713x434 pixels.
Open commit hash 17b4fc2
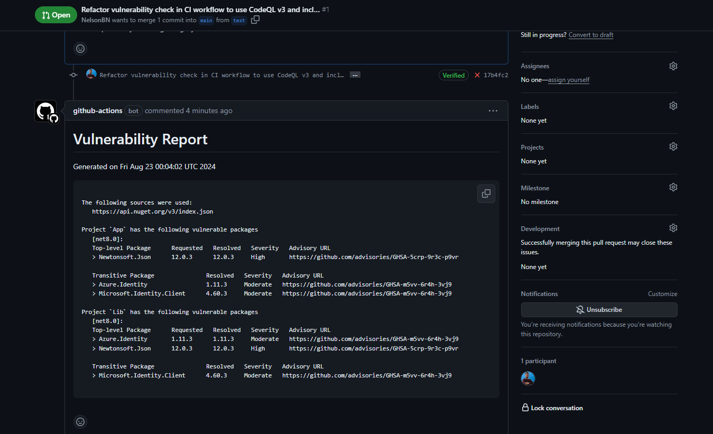coord(496,75)
